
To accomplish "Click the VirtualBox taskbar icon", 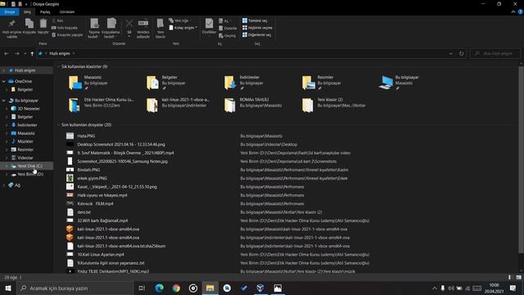I will click(260, 288).
